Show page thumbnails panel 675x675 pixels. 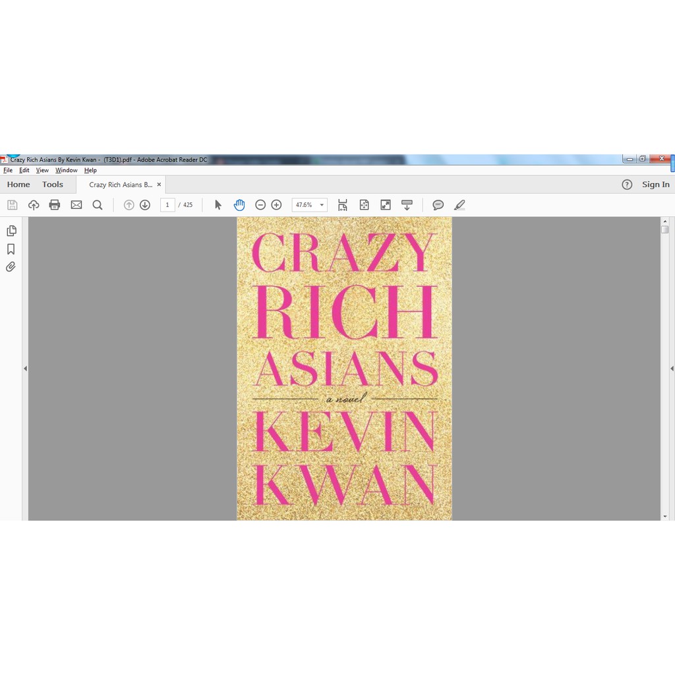pyautogui.click(x=11, y=231)
